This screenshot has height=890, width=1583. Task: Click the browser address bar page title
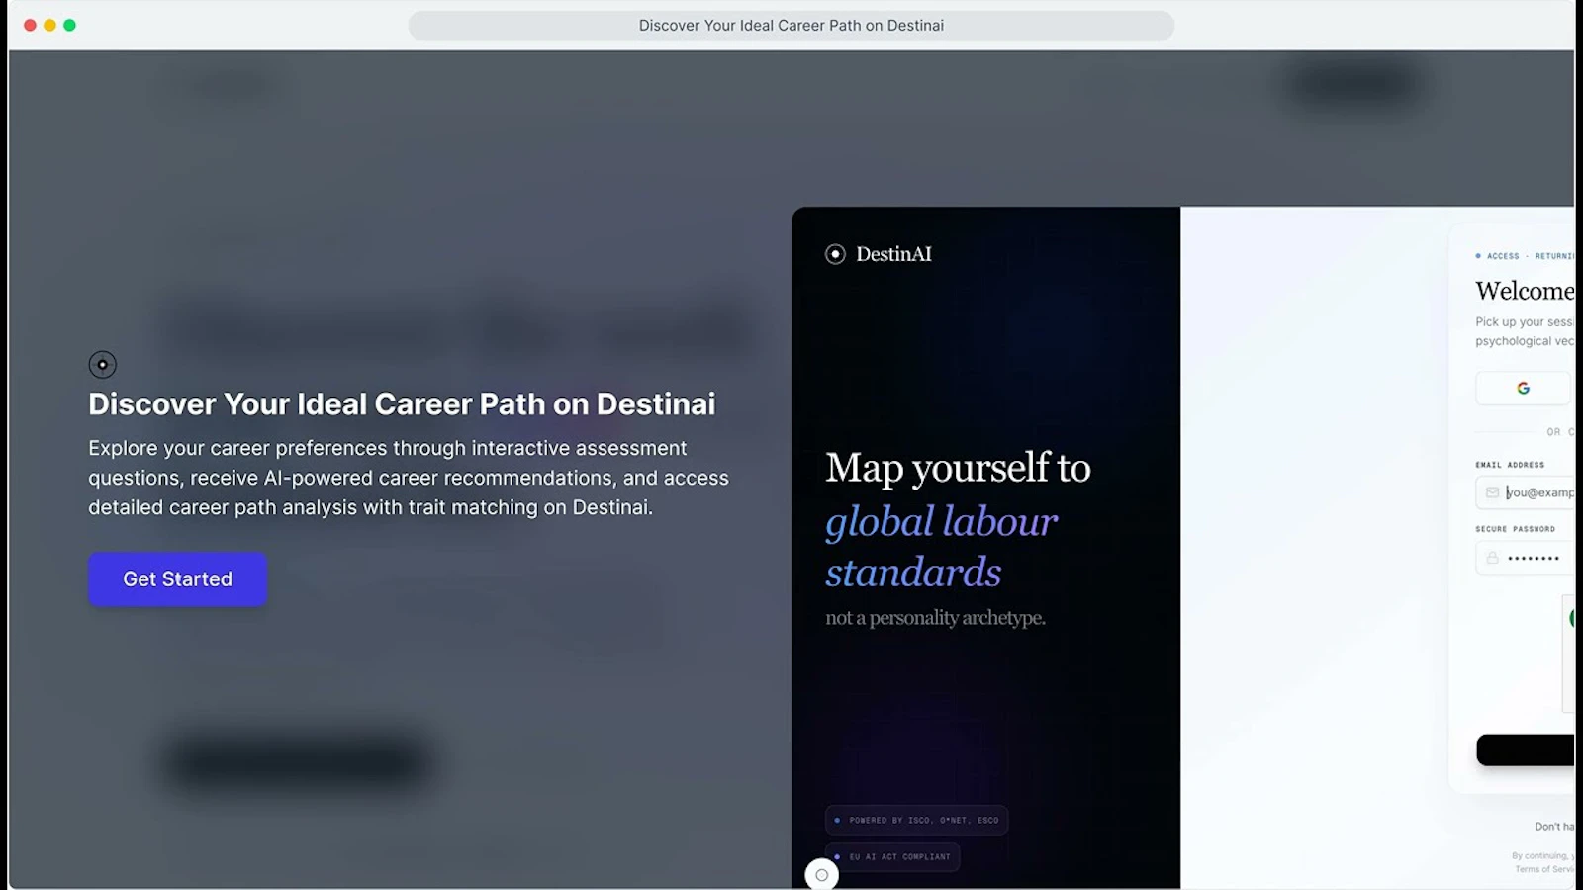tap(791, 26)
